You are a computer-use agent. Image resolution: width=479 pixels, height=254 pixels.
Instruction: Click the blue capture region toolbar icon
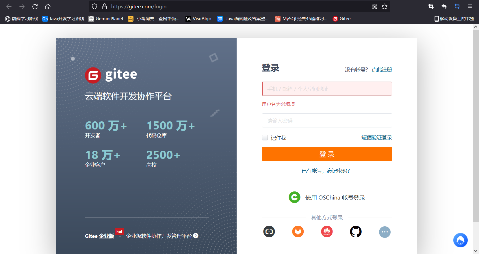457,6
